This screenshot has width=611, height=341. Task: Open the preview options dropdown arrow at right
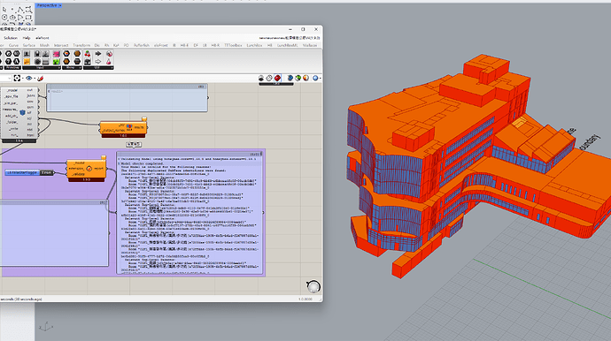pos(321,78)
